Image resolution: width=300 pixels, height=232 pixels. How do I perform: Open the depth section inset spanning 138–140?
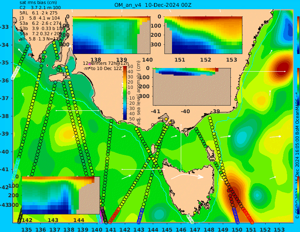point(111,35)
